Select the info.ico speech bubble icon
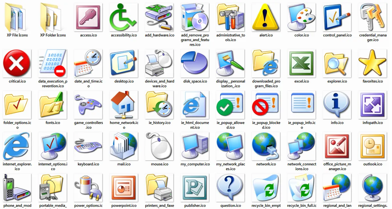 (337, 105)
